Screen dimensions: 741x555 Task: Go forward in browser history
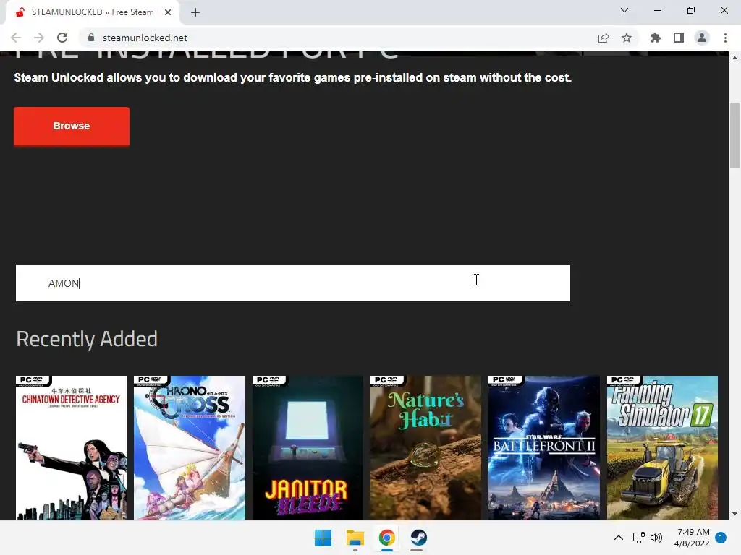coord(39,38)
